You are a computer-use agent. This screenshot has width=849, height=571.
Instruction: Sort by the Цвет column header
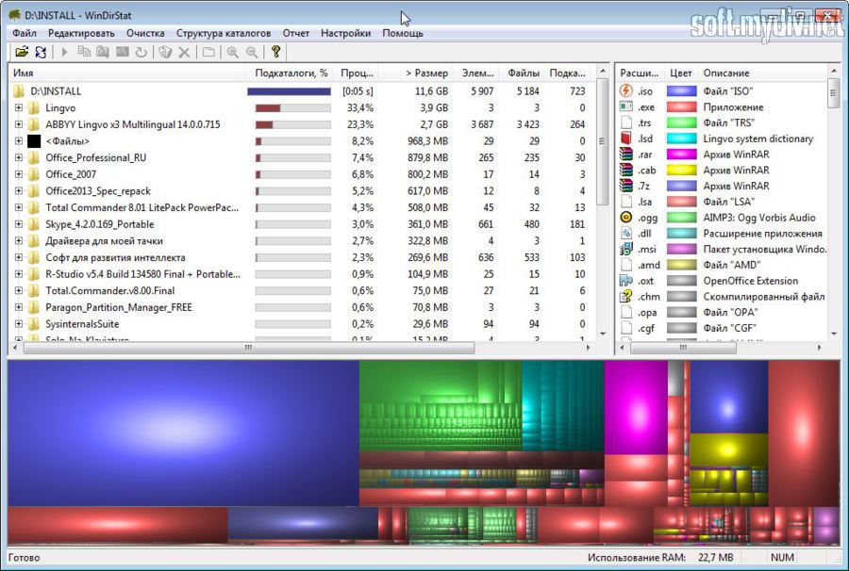(x=680, y=73)
